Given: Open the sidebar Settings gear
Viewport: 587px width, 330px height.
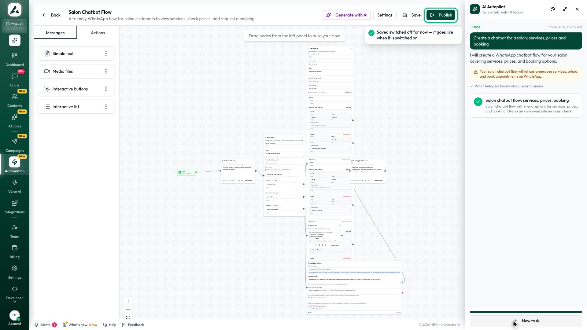Looking at the screenshot, I should 15,272.
